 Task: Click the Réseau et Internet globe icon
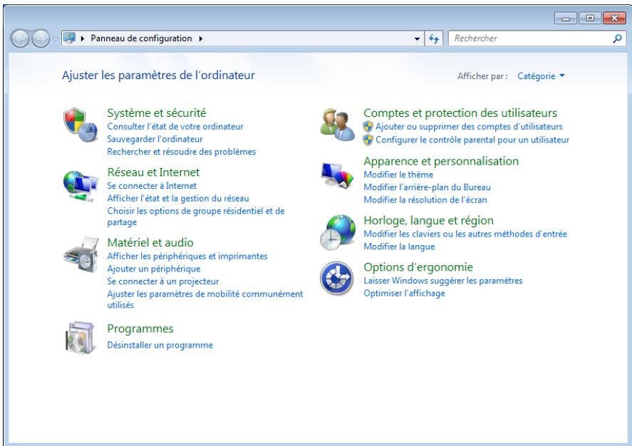[x=81, y=186]
